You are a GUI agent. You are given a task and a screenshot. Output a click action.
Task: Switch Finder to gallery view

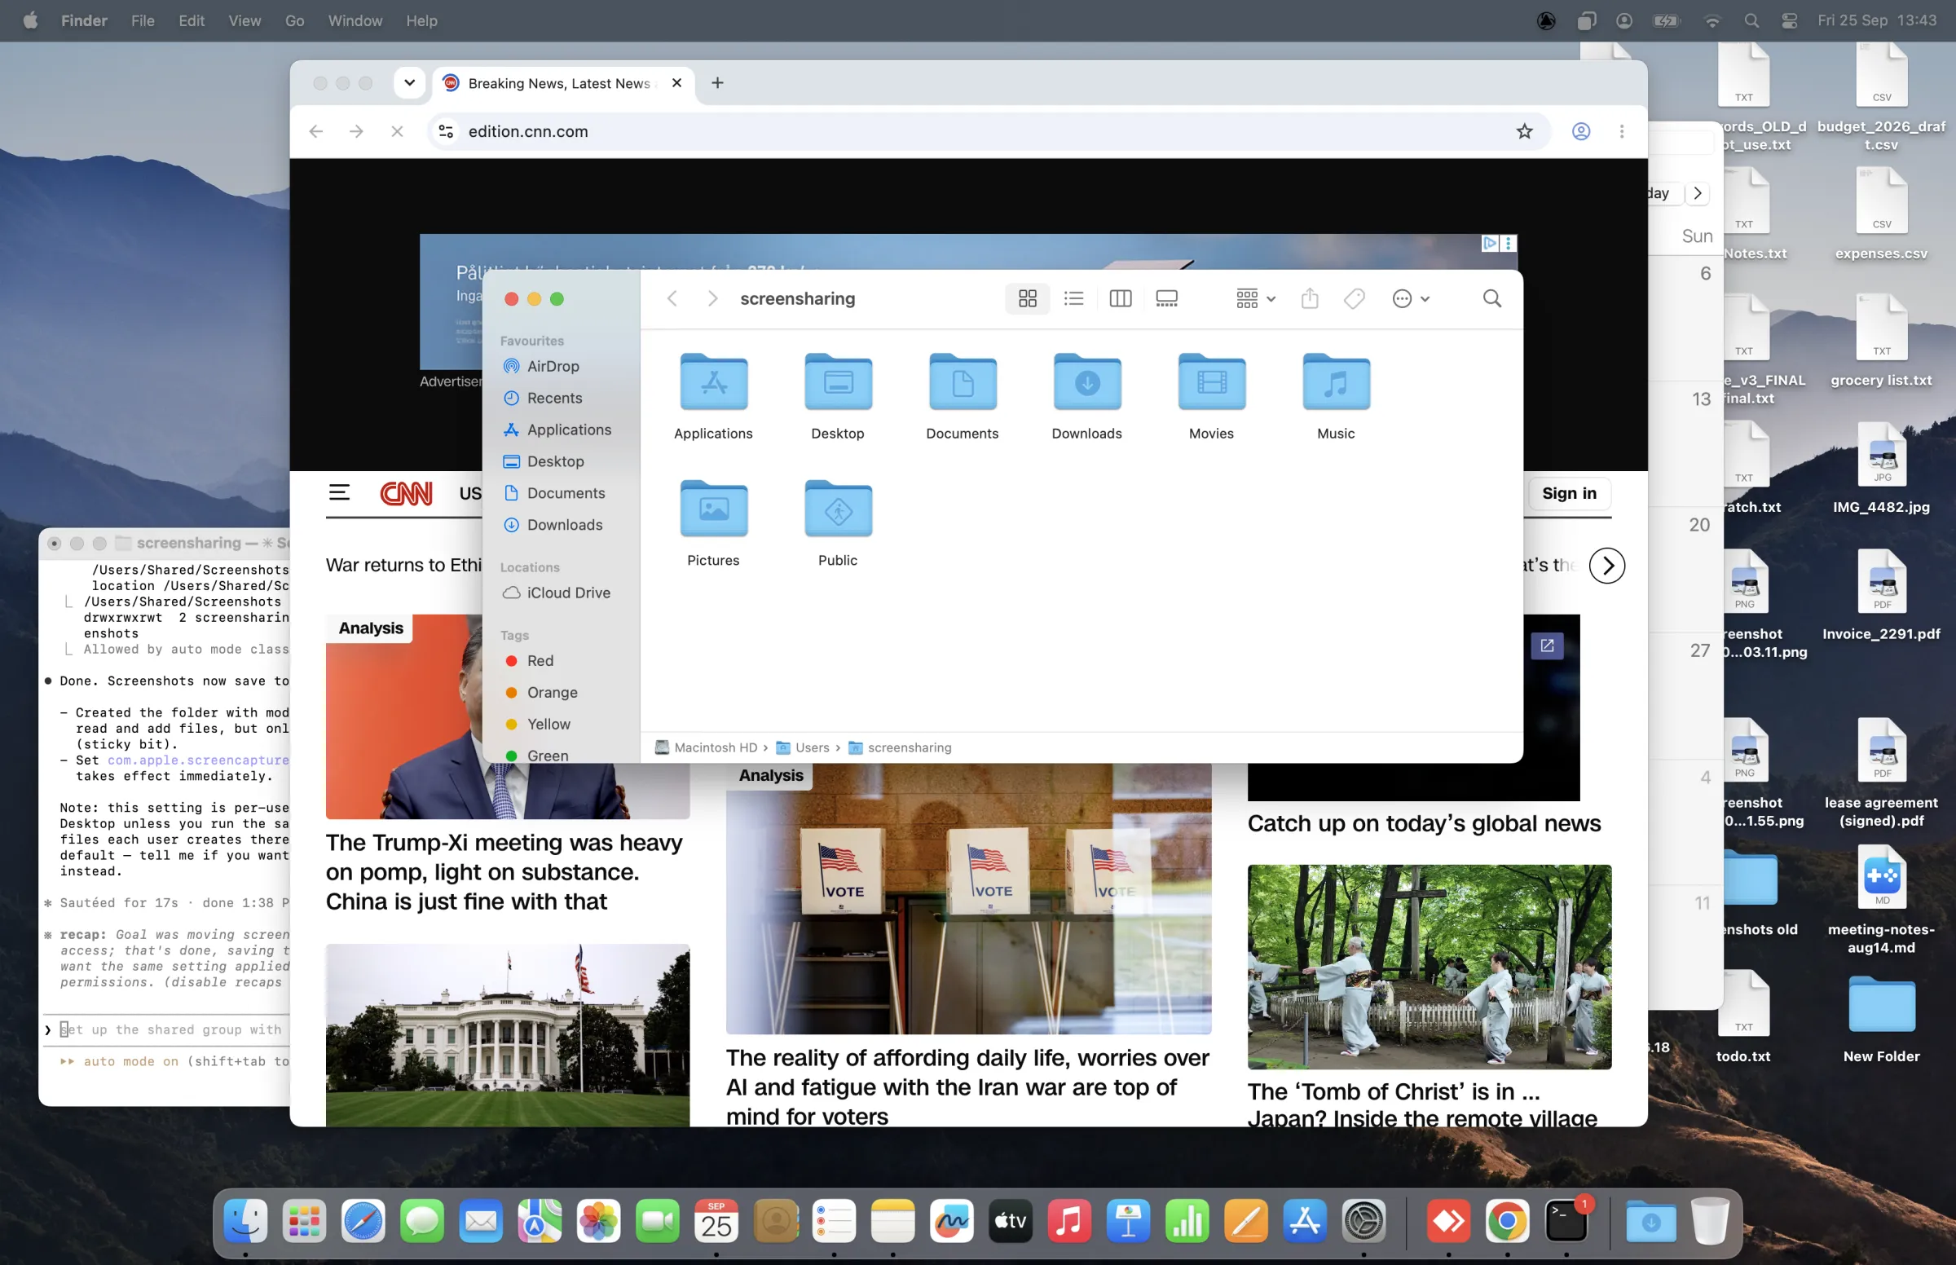(1166, 298)
